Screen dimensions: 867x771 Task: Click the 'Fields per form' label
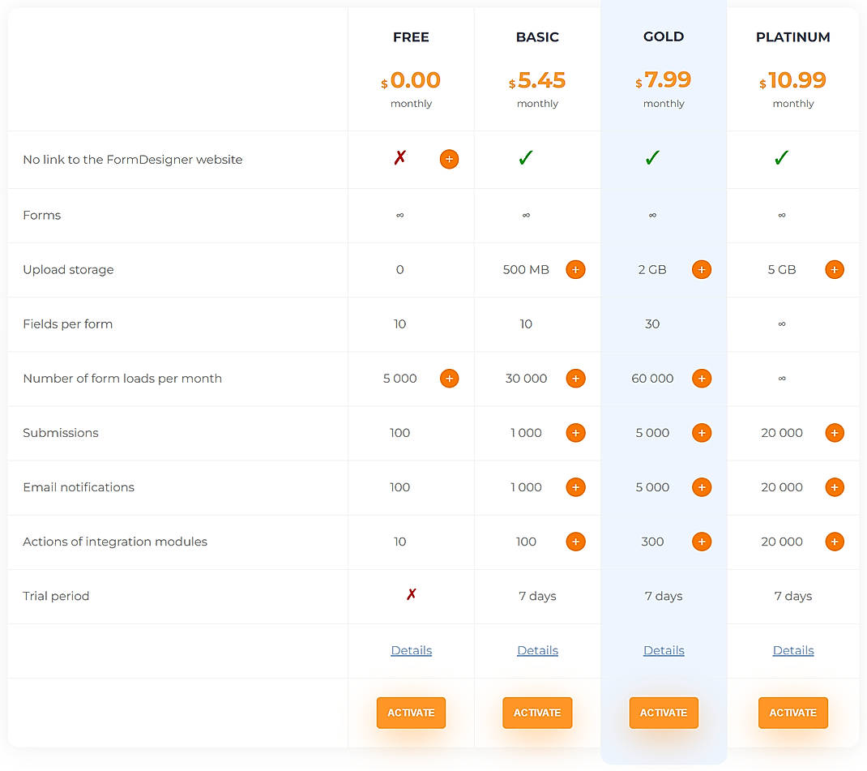(x=67, y=324)
